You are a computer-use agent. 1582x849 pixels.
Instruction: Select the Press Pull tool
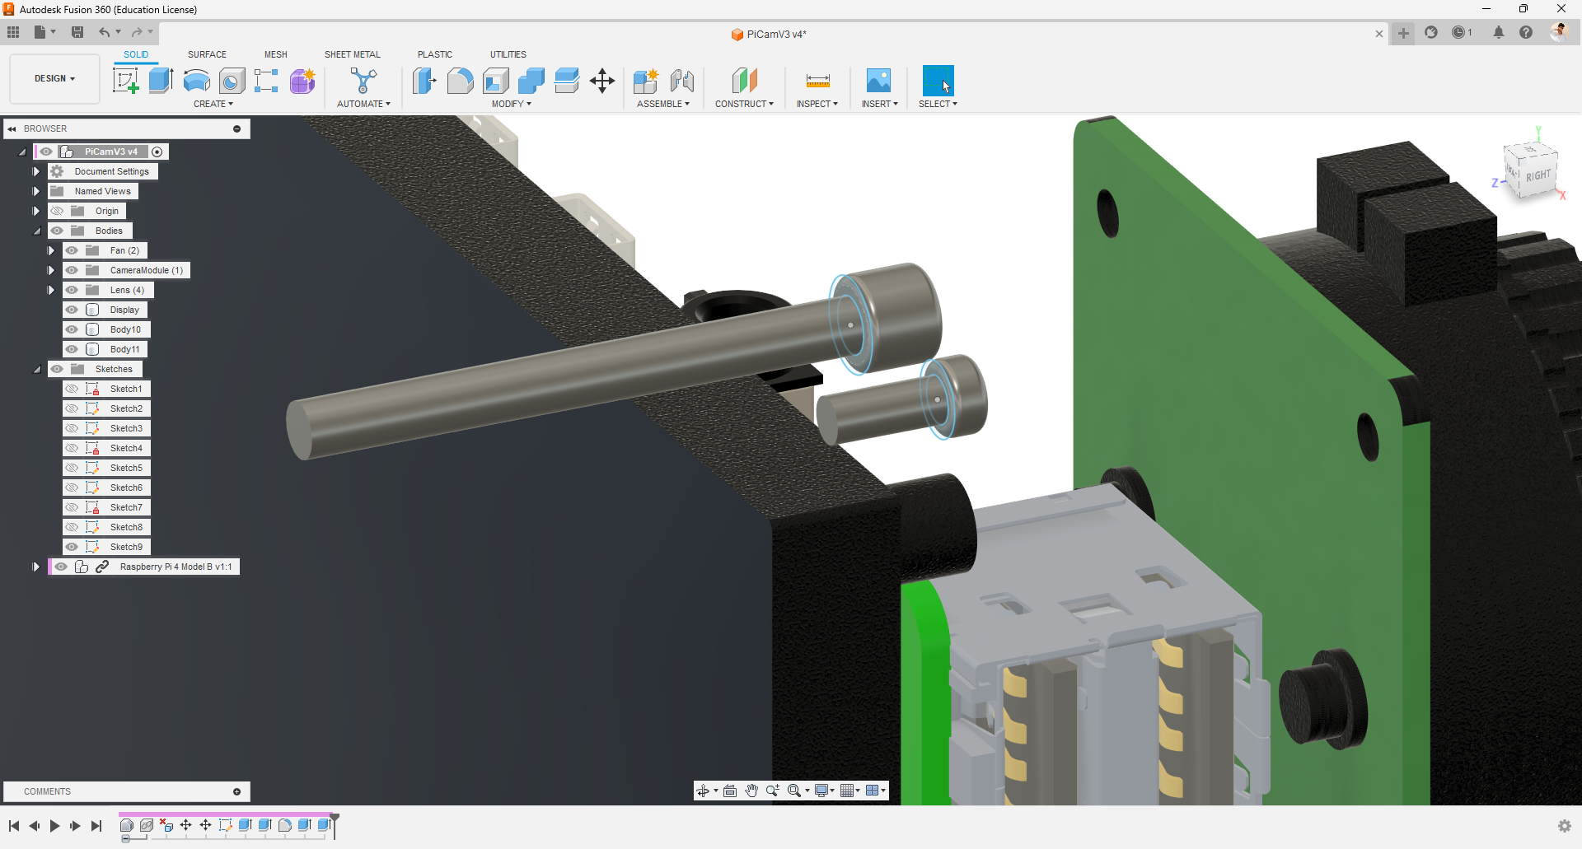(424, 81)
